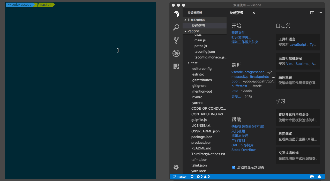Open the GitHub 存储库 link
The height and width of the screenshot is (181, 330).
pos(242,145)
